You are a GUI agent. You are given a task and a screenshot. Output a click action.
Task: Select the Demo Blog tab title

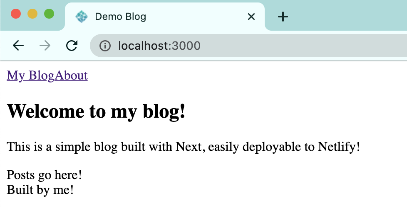point(121,17)
